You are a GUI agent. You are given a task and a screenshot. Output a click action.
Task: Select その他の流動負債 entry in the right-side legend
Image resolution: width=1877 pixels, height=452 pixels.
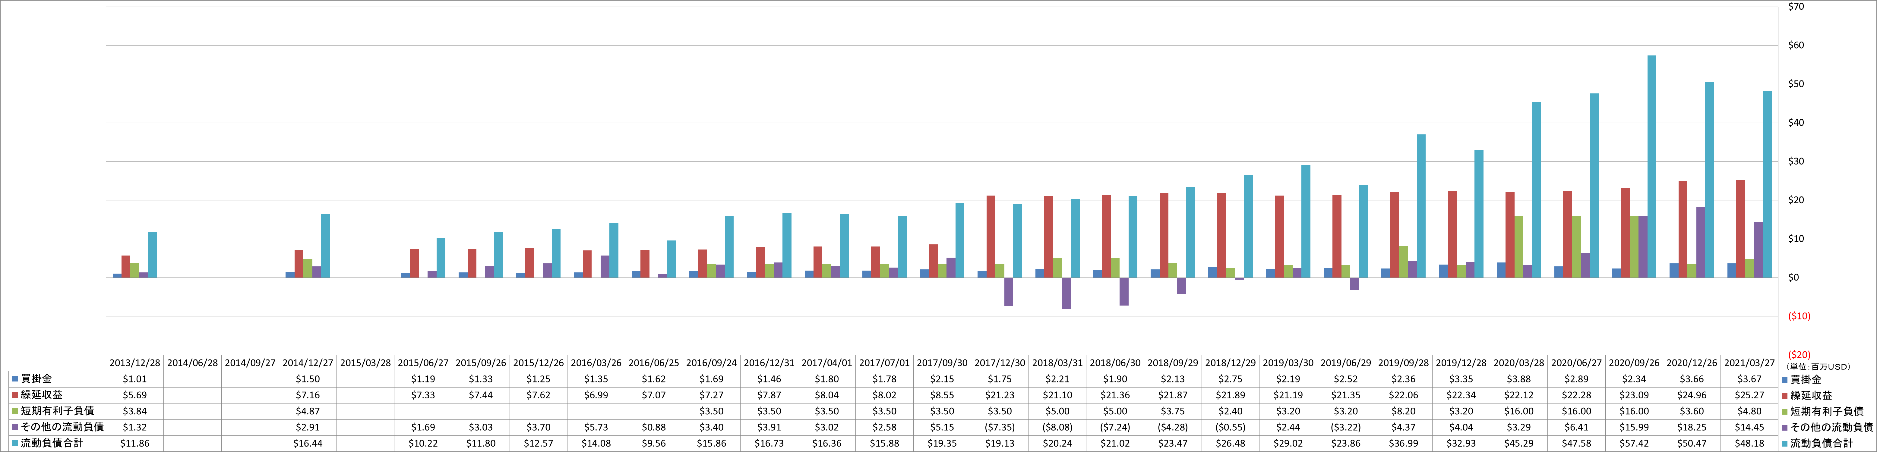(x=1828, y=428)
